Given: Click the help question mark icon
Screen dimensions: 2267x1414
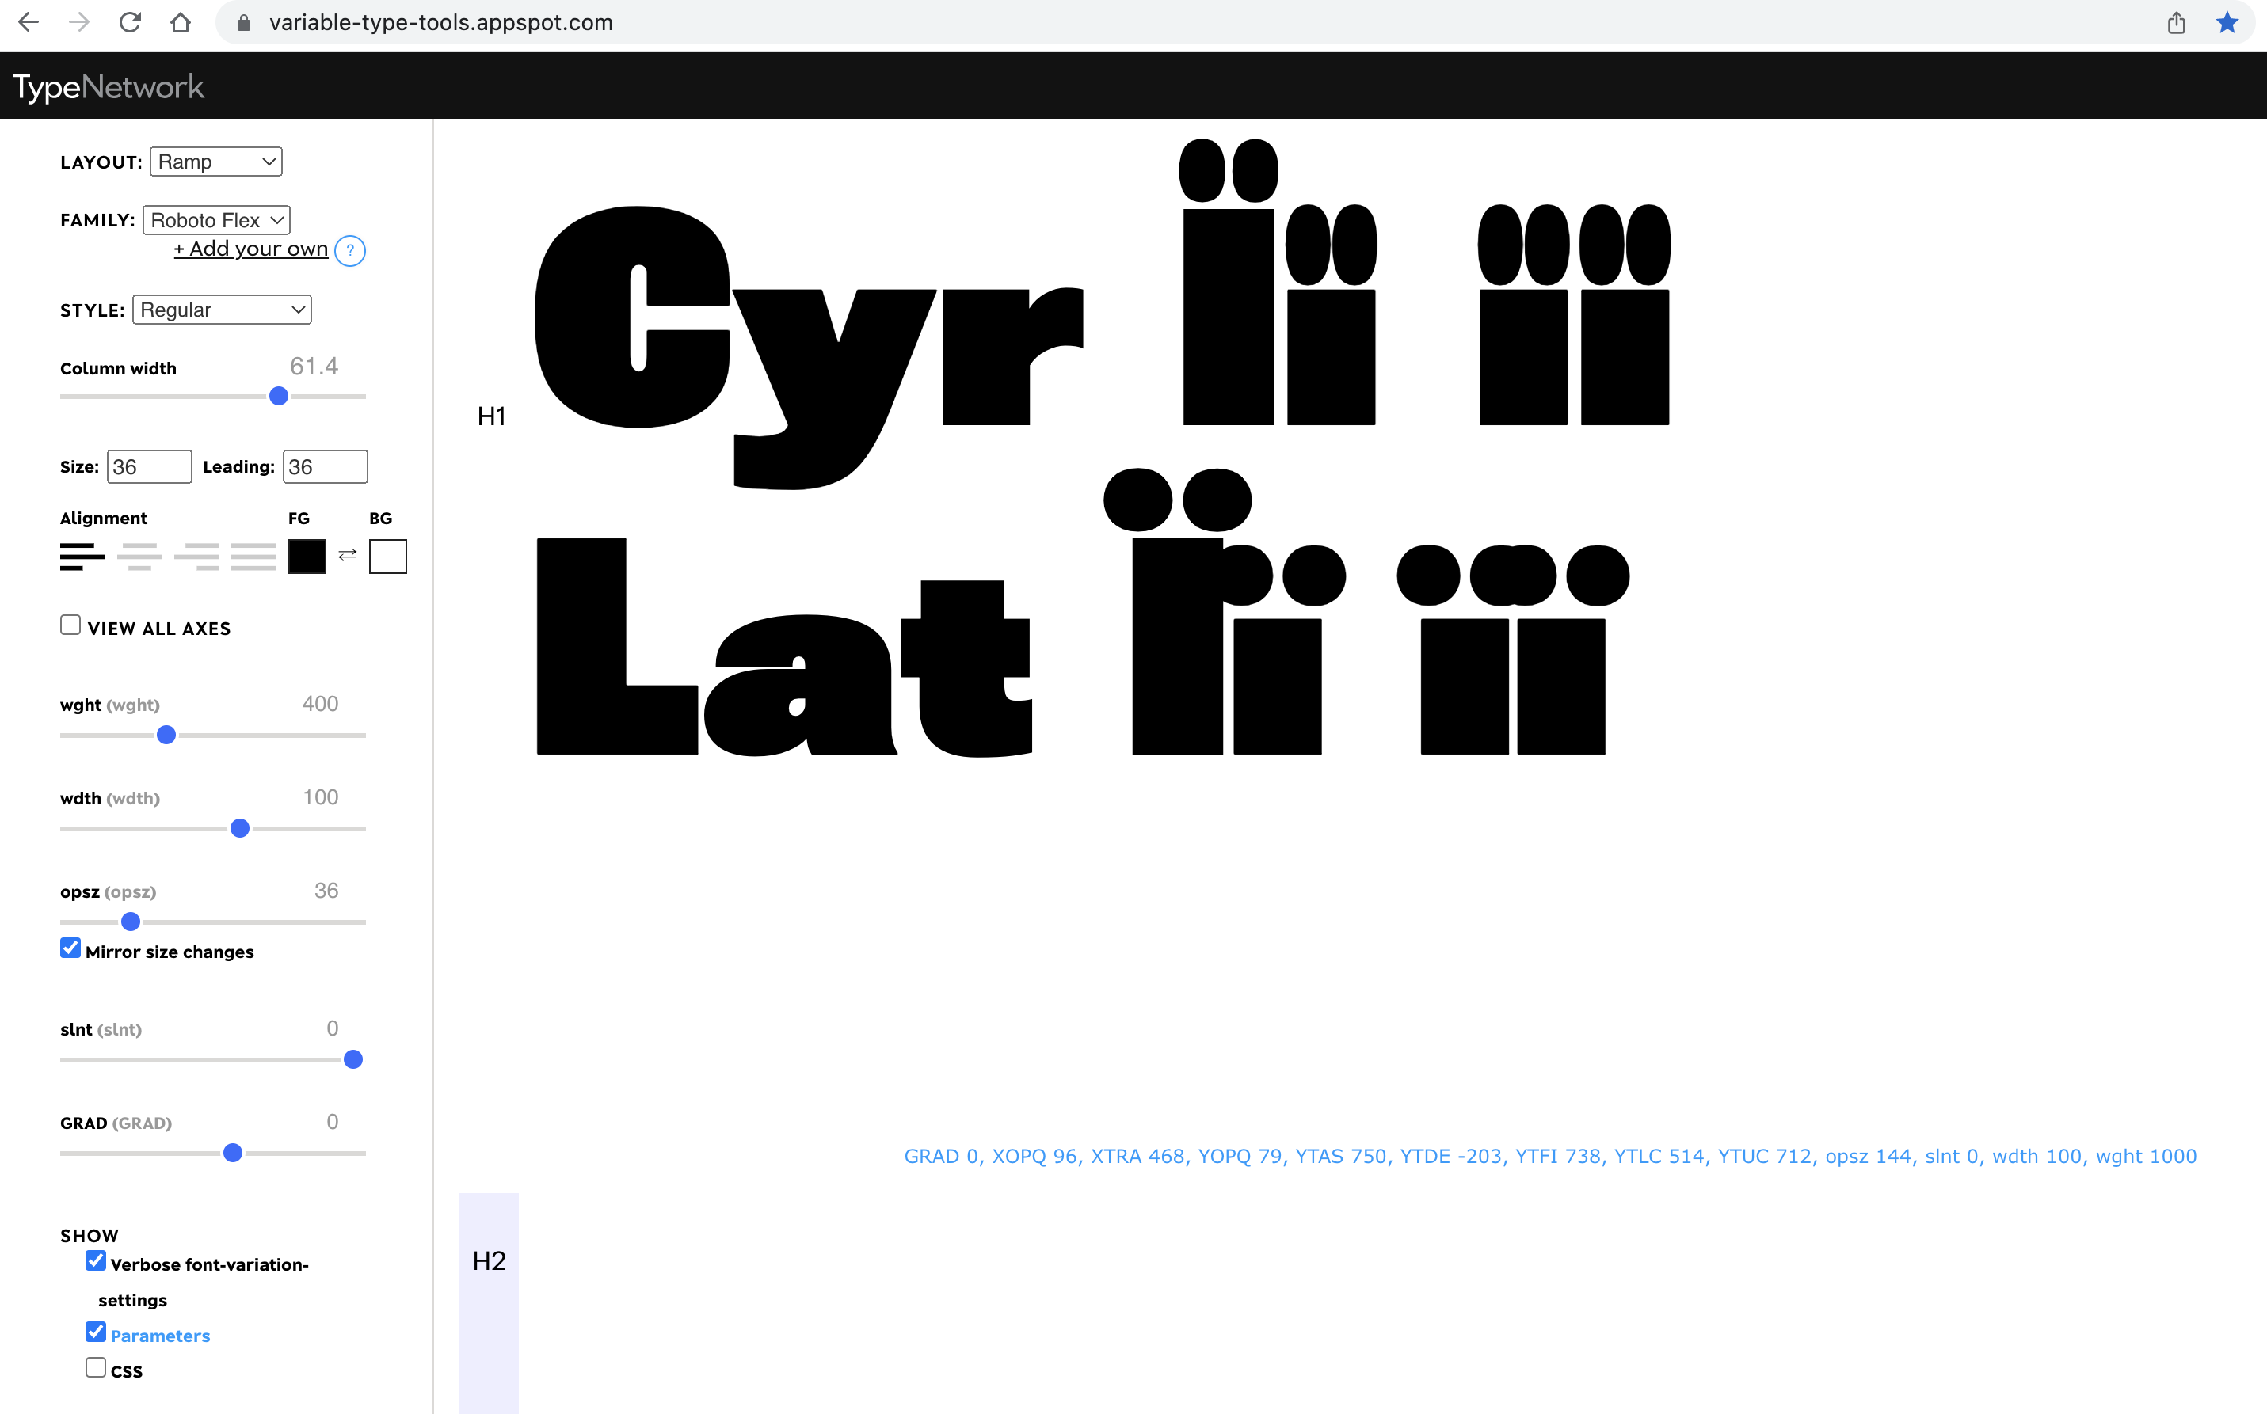Looking at the screenshot, I should [350, 251].
